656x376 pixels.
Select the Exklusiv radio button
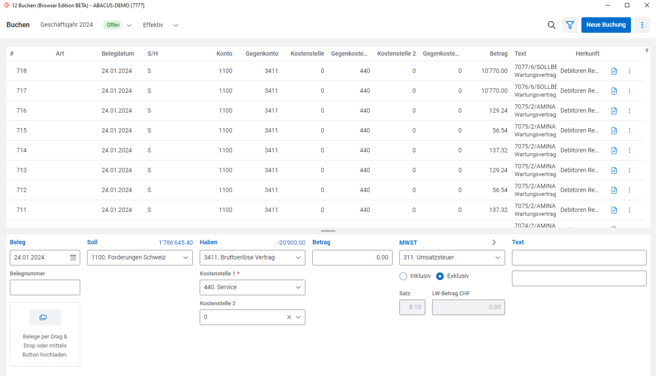[x=440, y=276]
